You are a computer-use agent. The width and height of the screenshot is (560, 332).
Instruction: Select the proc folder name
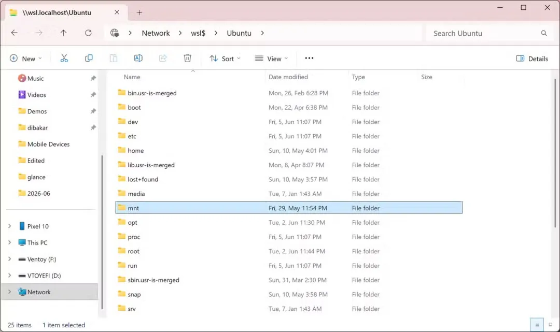coord(134,237)
